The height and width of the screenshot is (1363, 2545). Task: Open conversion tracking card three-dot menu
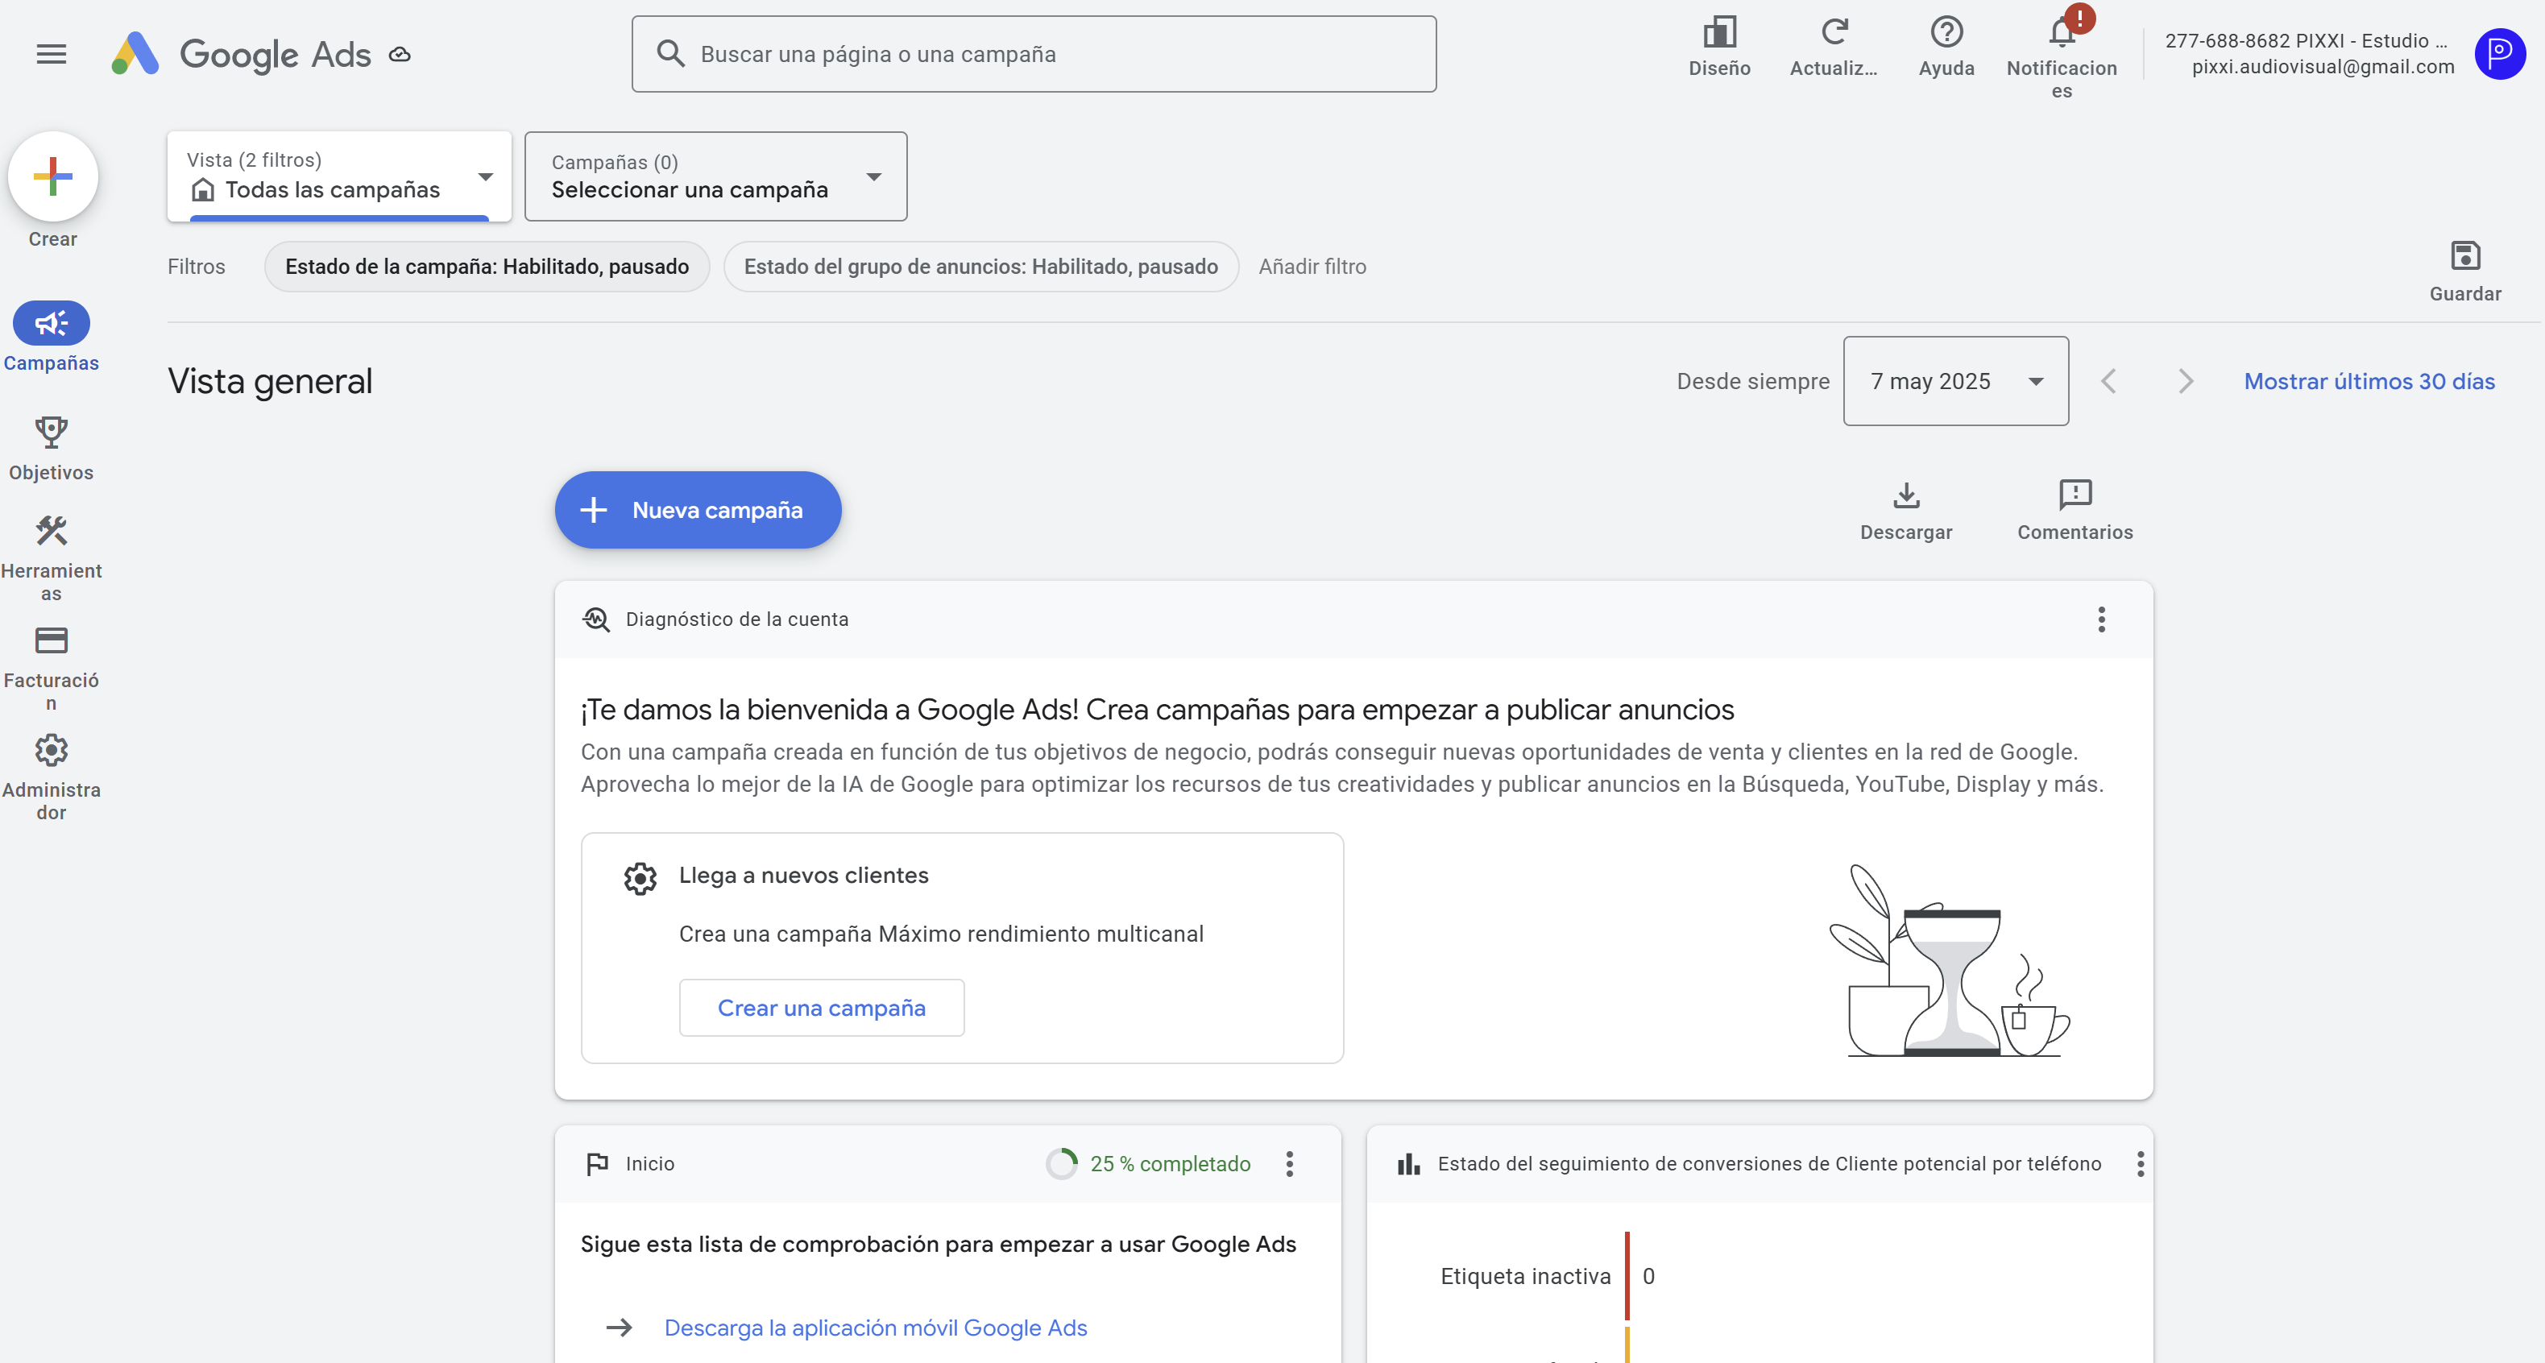coord(2140,1163)
